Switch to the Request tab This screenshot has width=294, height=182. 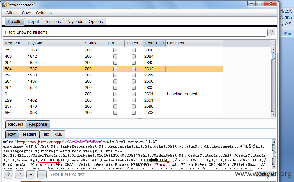[15, 124]
